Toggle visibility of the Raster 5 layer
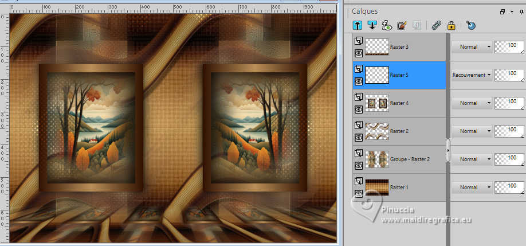Screen dimensions: 526x246 [358, 81]
